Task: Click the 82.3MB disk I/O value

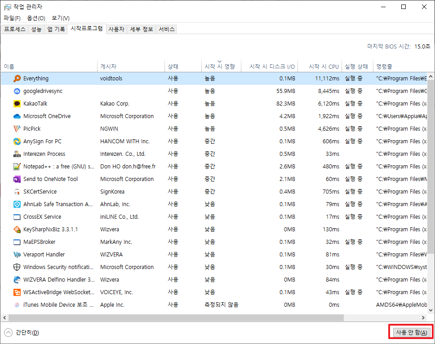Action: (x=286, y=104)
